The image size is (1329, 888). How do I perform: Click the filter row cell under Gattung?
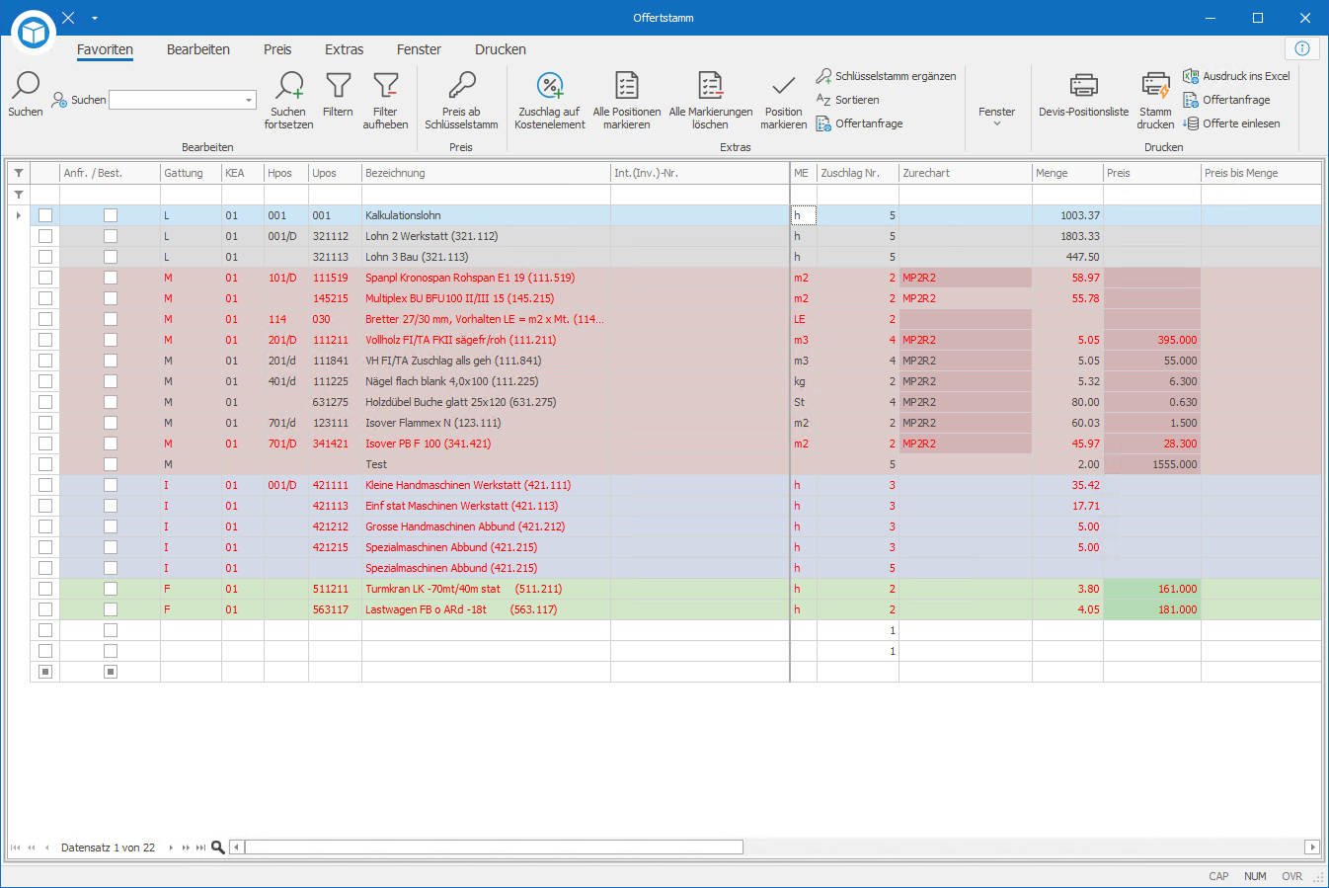click(x=191, y=195)
